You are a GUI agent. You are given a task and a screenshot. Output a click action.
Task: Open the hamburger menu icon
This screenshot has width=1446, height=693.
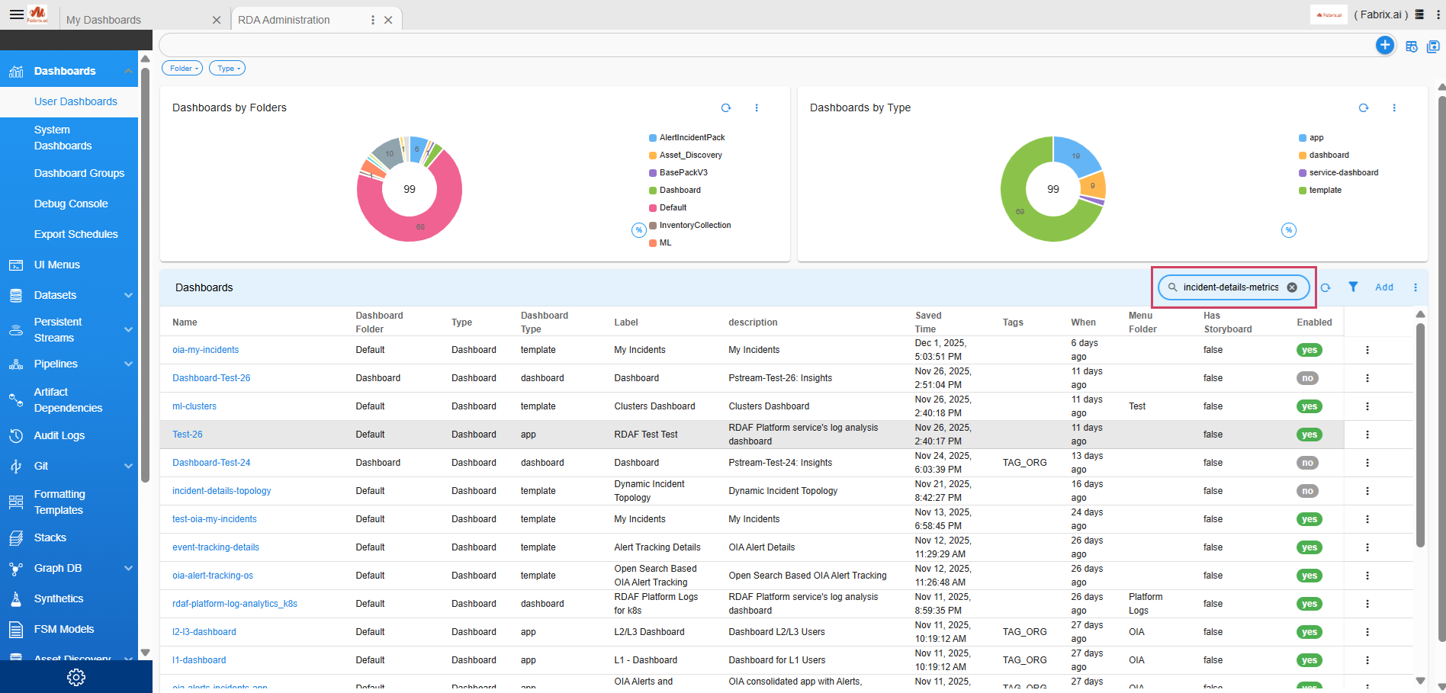point(16,14)
